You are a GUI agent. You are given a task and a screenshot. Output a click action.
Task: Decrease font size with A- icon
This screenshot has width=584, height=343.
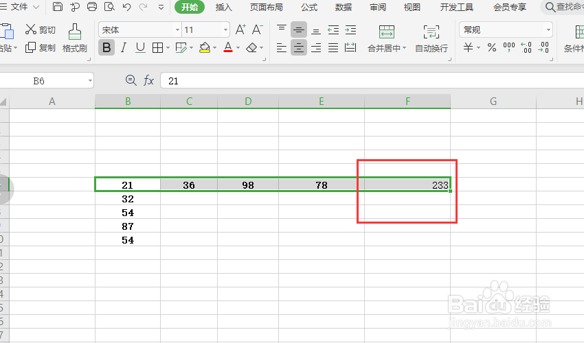[258, 29]
